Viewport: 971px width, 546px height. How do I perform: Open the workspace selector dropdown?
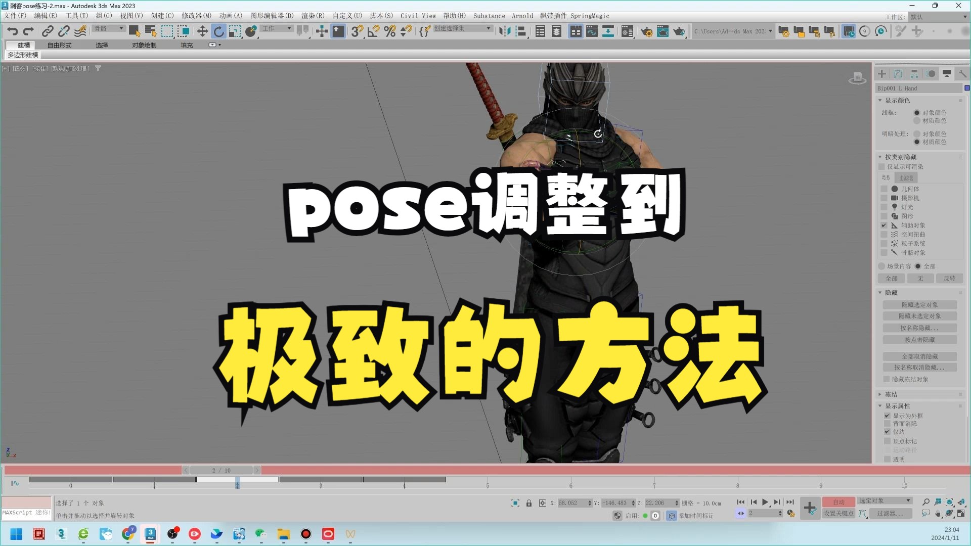pyautogui.click(x=939, y=17)
